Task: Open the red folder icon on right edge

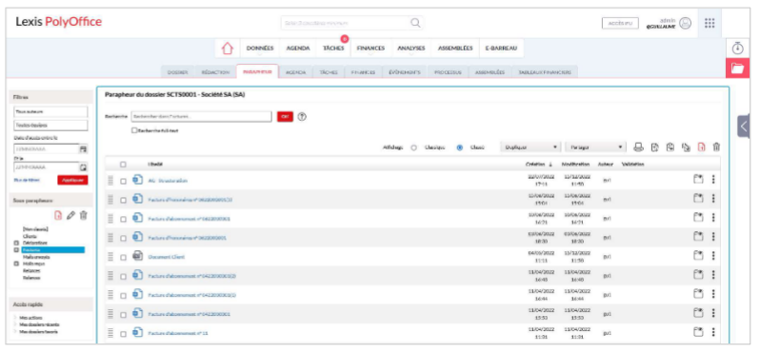Action: pyautogui.click(x=737, y=69)
